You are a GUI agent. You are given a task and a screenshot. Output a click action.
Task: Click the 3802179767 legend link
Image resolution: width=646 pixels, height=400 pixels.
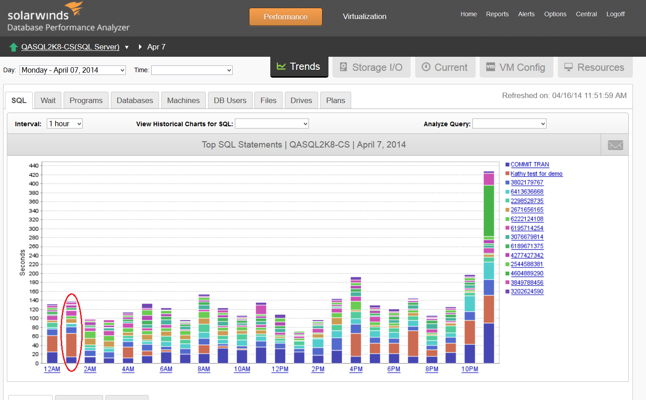[x=527, y=183]
